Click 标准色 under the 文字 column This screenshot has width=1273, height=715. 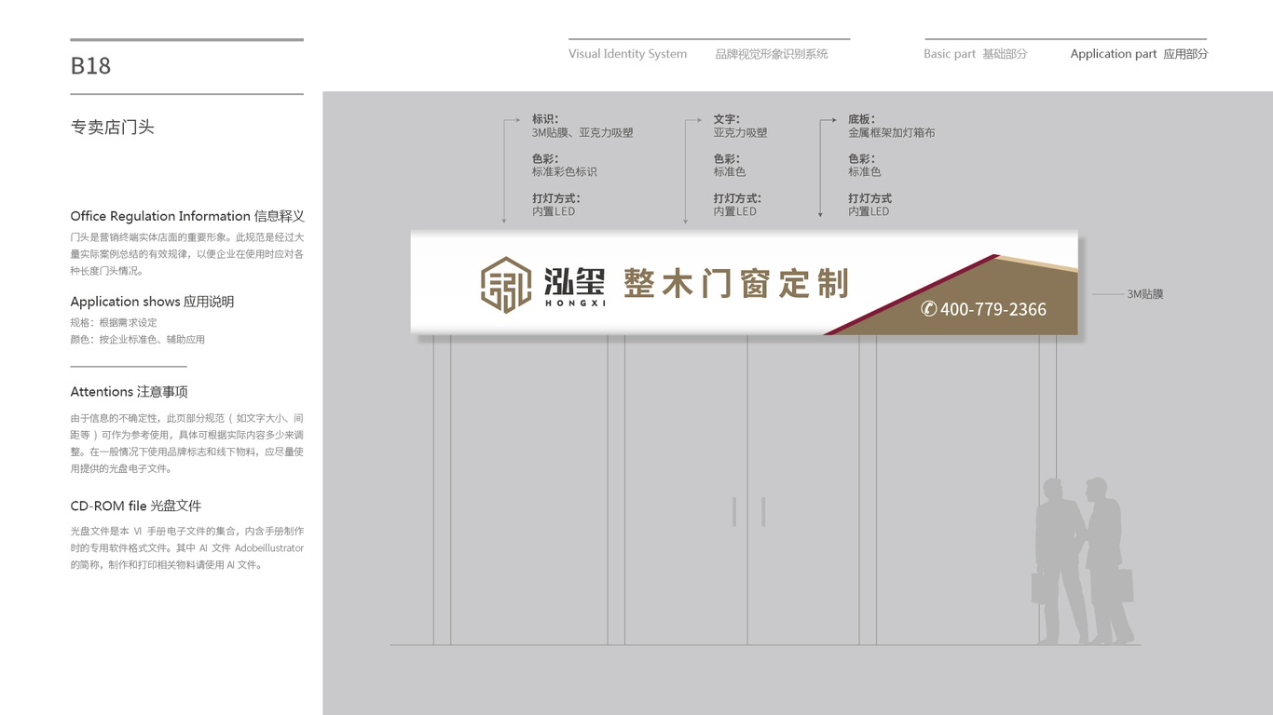(730, 172)
